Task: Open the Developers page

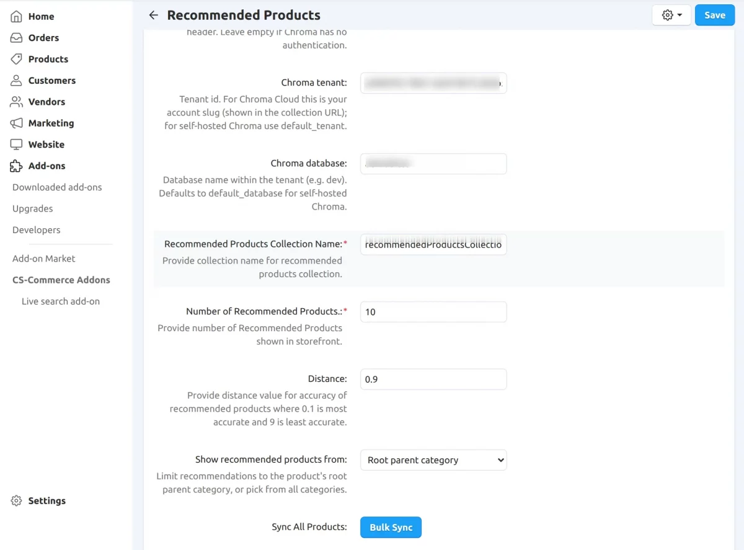Action: click(37, 230)
